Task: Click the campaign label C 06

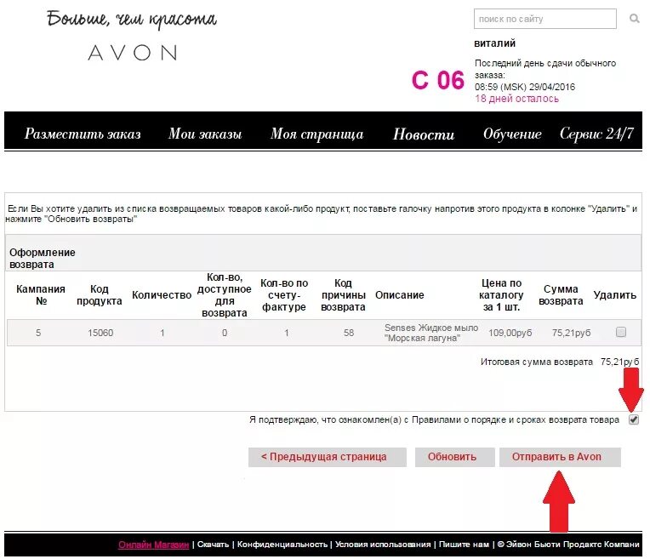Action: (438, 80)
